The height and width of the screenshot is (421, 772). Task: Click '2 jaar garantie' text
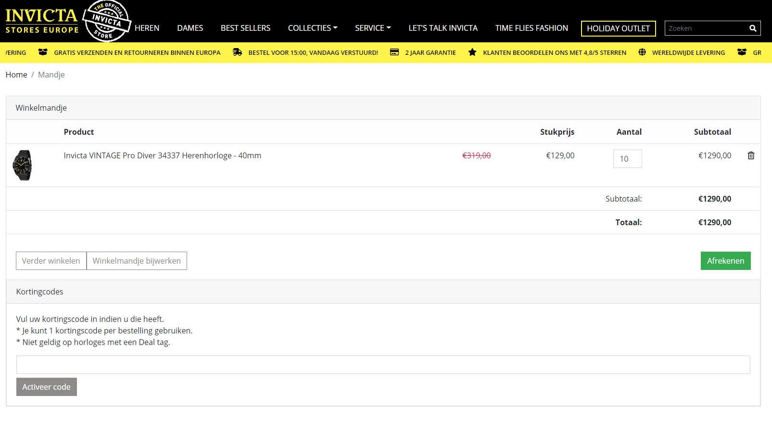coord(430,52)
